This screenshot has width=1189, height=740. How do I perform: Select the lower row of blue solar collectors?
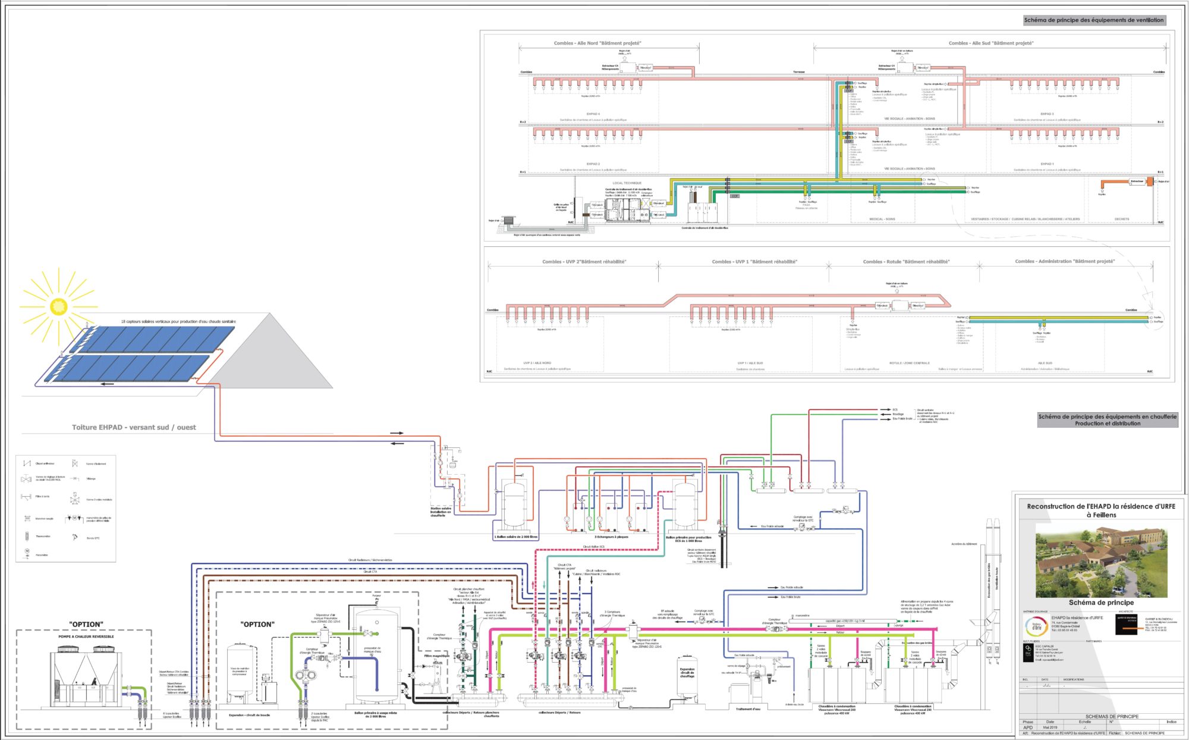click(128, 369)
